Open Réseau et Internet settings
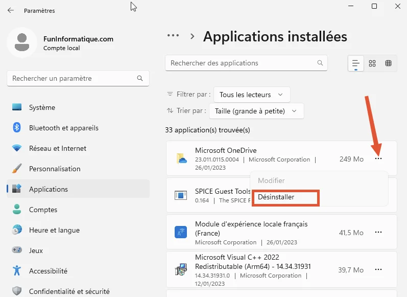 57,148
